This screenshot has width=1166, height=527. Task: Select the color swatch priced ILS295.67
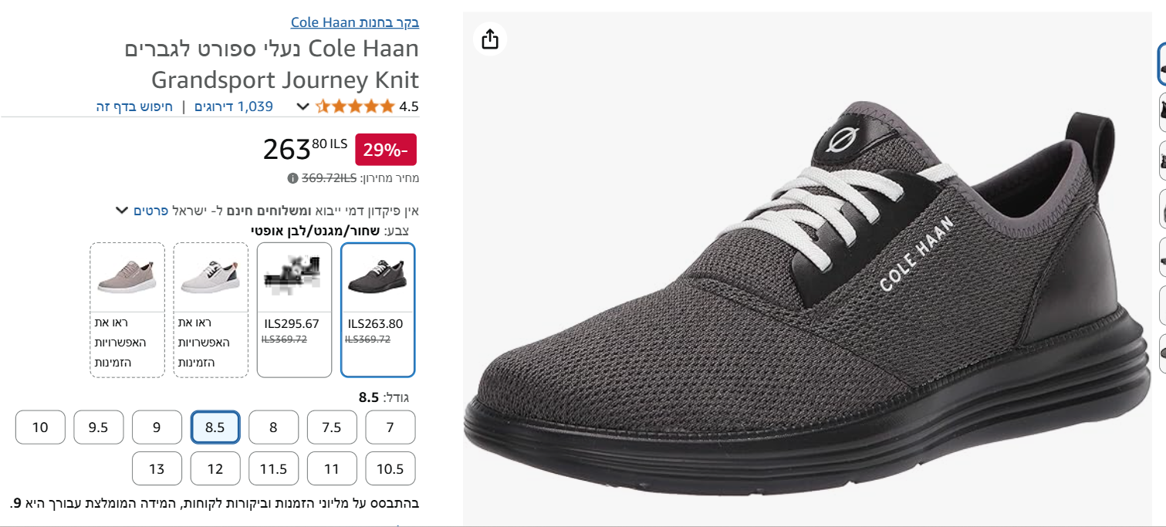click(294, 309)
